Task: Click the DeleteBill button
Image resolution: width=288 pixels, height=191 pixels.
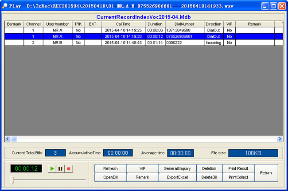Action: (209, 177)
